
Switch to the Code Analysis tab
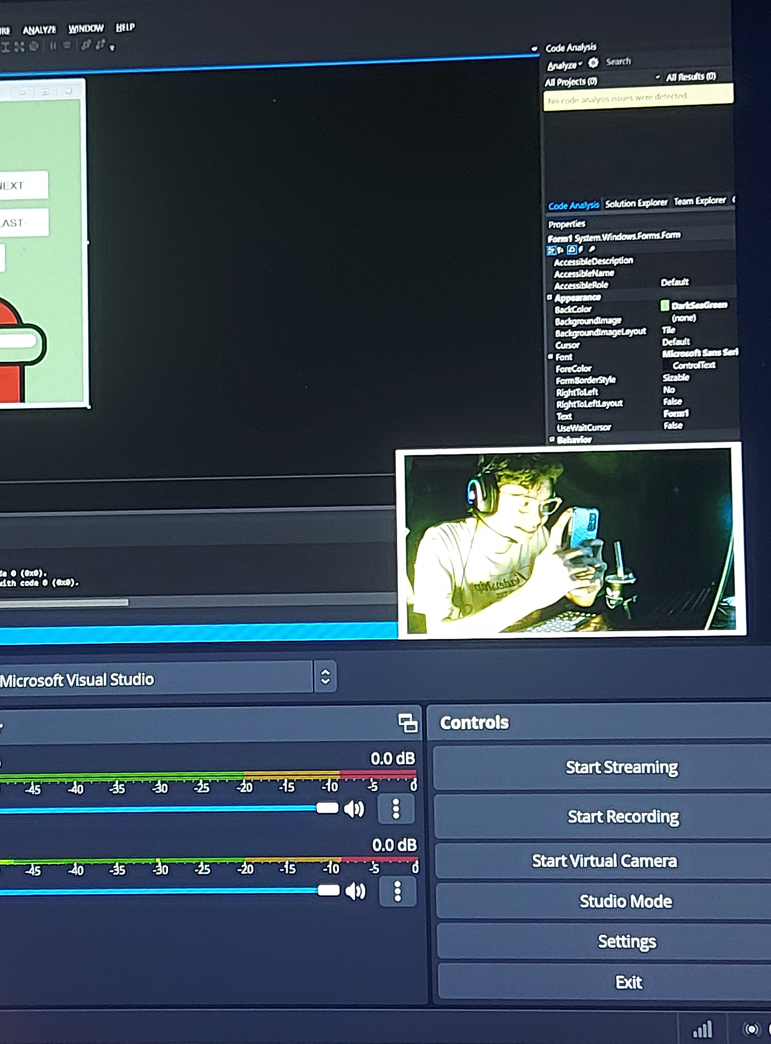(574, 205)
